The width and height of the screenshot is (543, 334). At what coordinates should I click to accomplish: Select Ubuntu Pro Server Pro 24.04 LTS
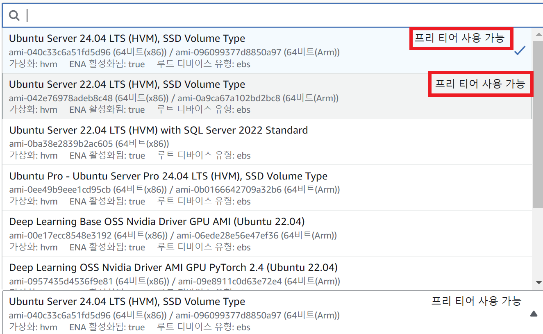click(x=267, y=188)
